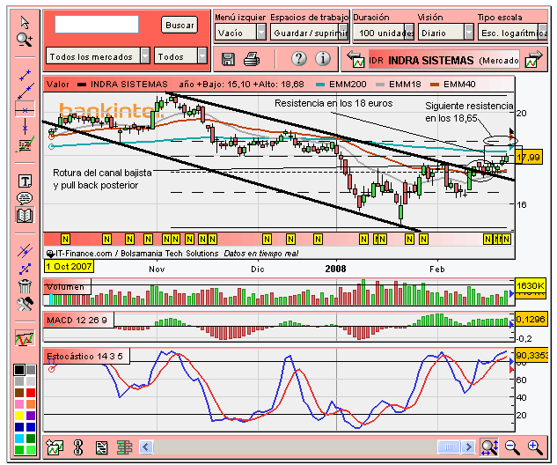Click the Estocástico 14 3 5 label
The width and height of the screenshot is (557, 465).
point(86,356)
